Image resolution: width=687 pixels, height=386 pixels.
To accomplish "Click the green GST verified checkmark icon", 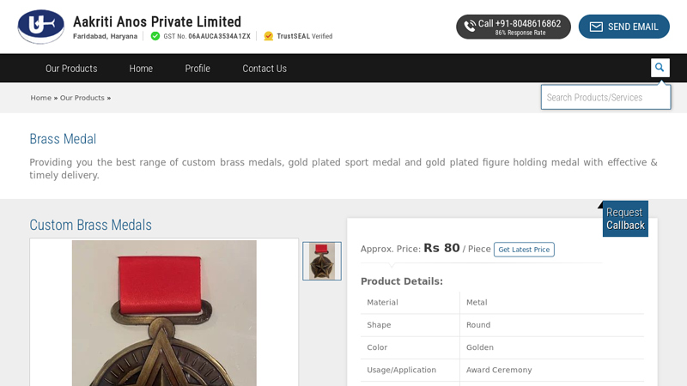I will [x=155, y=36].
